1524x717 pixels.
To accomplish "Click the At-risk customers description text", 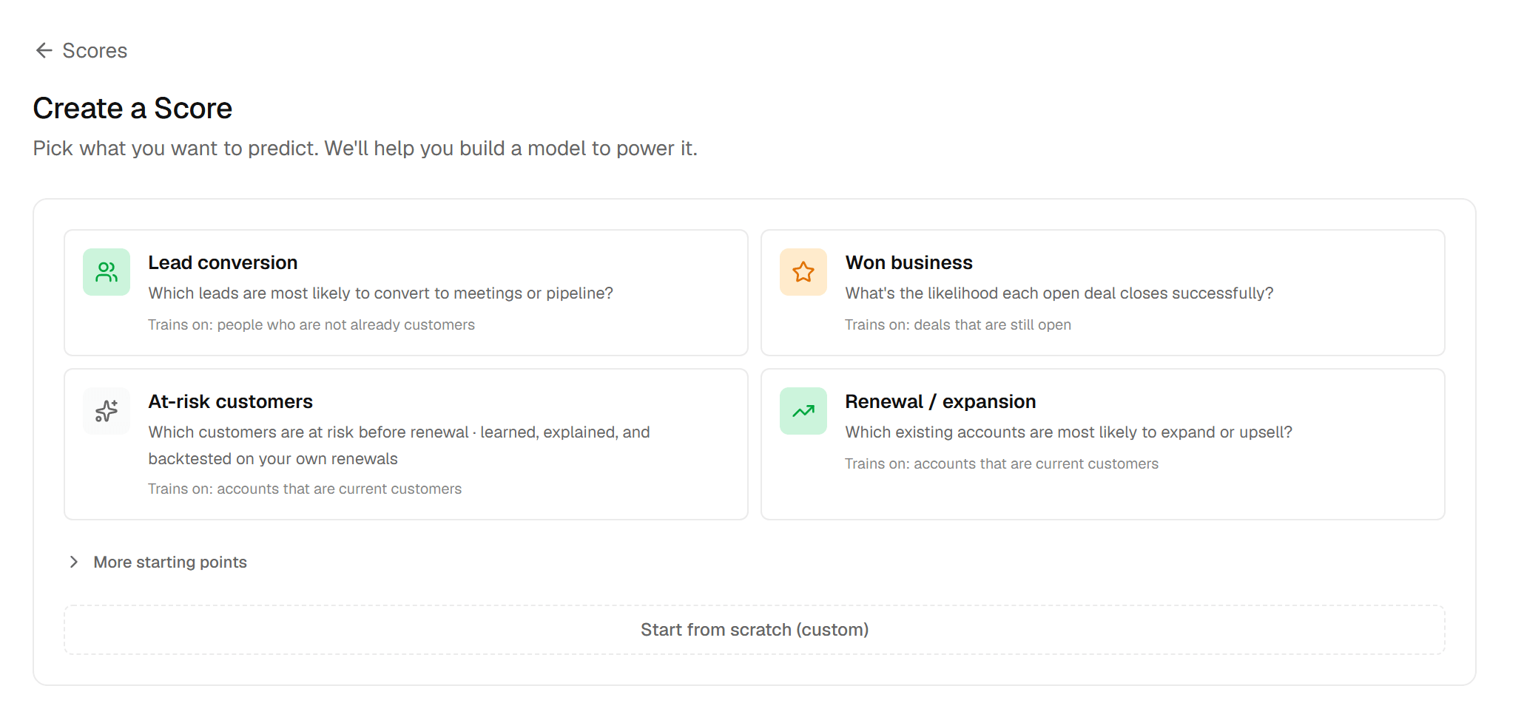I will click(x=399, y=445).
